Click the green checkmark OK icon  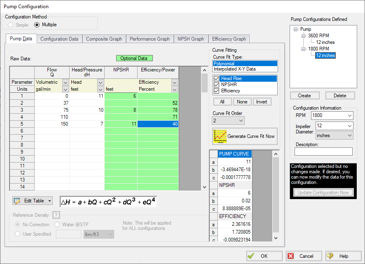(x=251, y=256)
